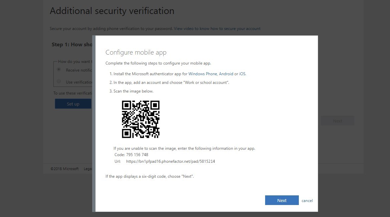Open the Windows Phone authenticator link
The width and height of the screenshot is (390, 217).
click(x=203, y=74)
